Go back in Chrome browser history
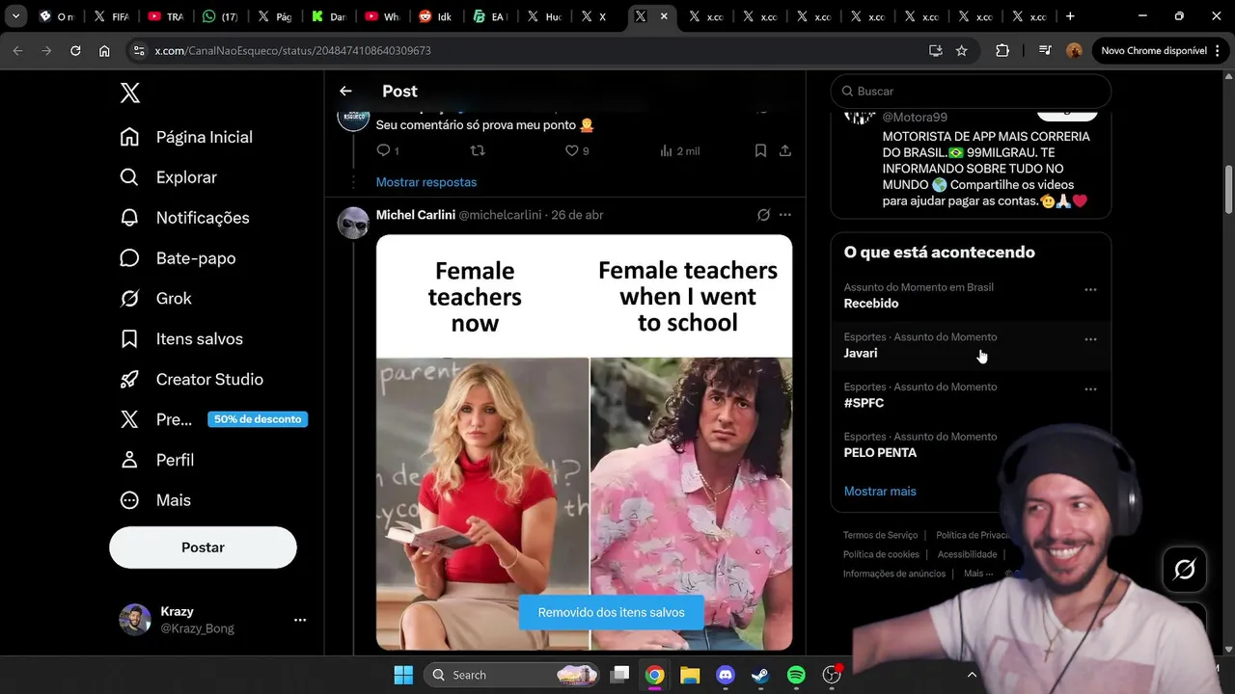Image resolution: width=1235 pixels, height=694 pixels. pos(17,50)
